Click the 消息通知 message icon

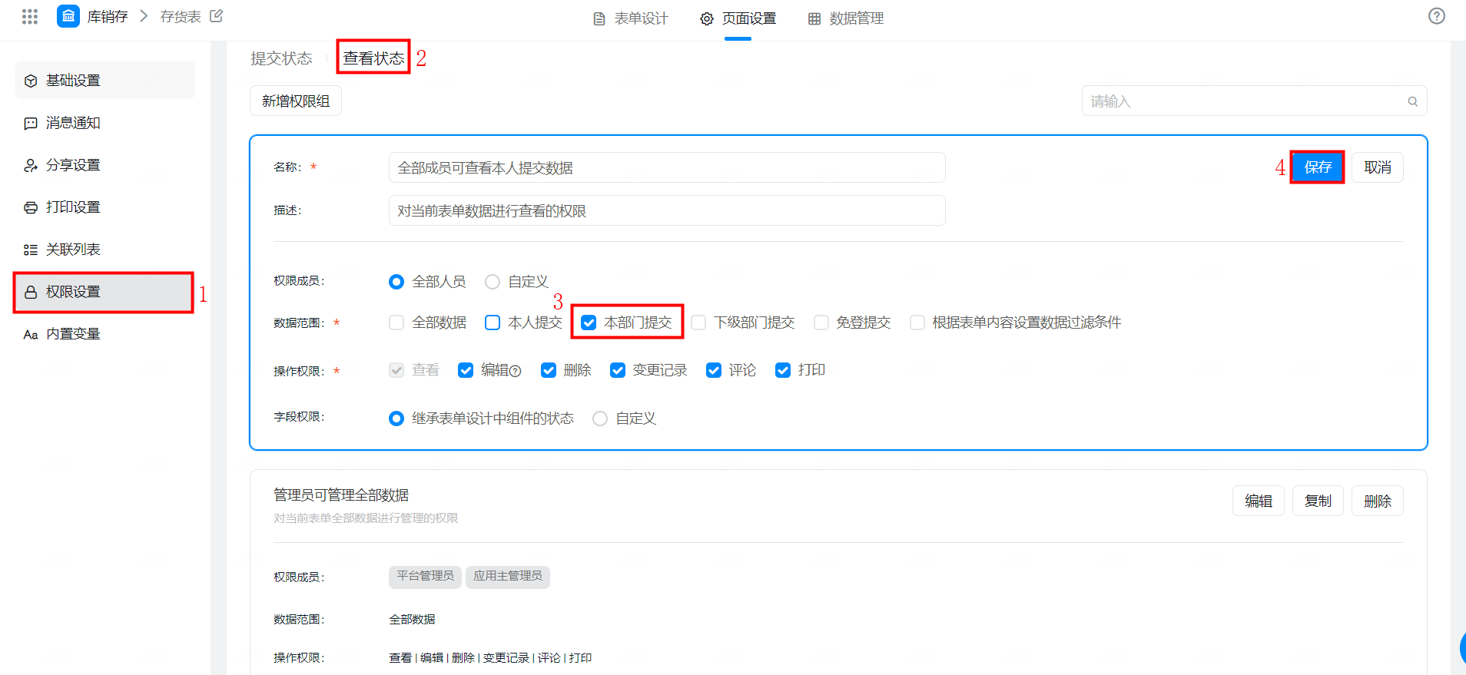[31, 123]
